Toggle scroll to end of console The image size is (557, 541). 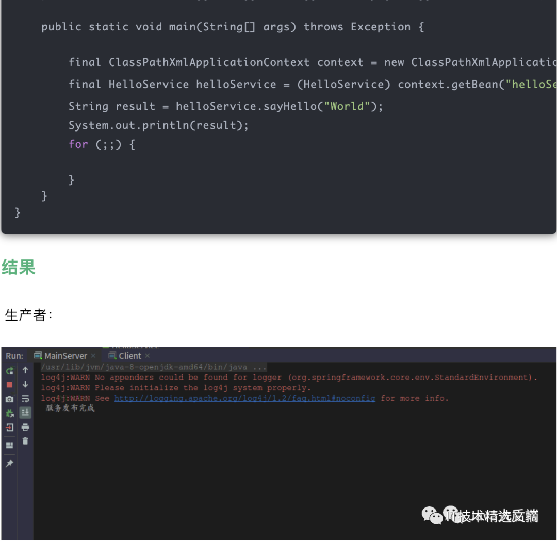point(25,413)
